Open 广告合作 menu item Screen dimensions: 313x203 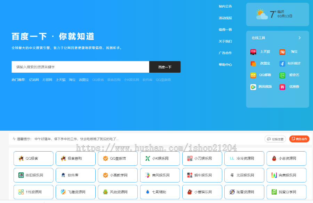point(225,53)
